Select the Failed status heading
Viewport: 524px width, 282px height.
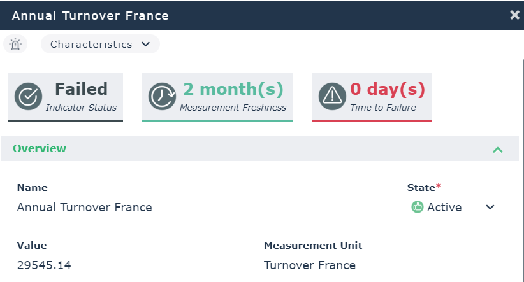[x=81, y=89]
